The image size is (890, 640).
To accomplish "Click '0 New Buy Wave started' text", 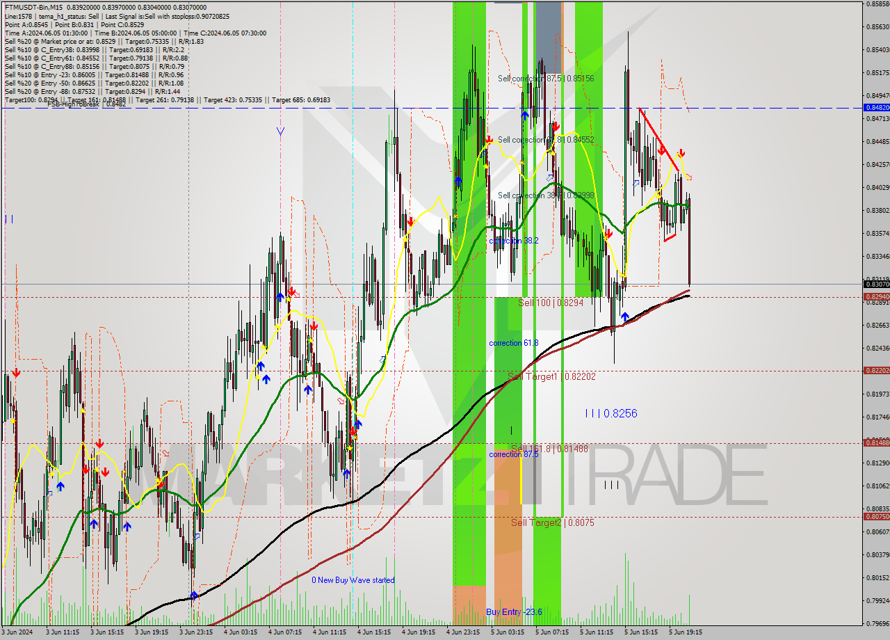I will 353,580.
